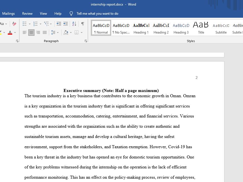Open the font color dropdown arrow
The height and width of the screenshot is (182, 243).
tap(15, 33)
